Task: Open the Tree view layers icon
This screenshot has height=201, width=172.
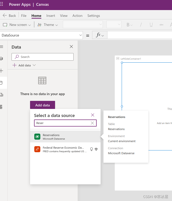Action: [1, 59]
